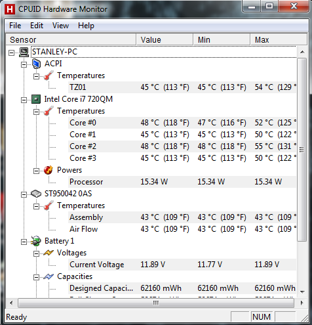This screenshot has width=312, height=325.
Task: Select the Core #2 row
Action: [182, 146]
